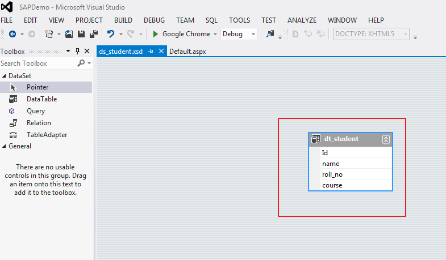
Task: Open the New Project dropdown arrow
Action: (59, 35)
